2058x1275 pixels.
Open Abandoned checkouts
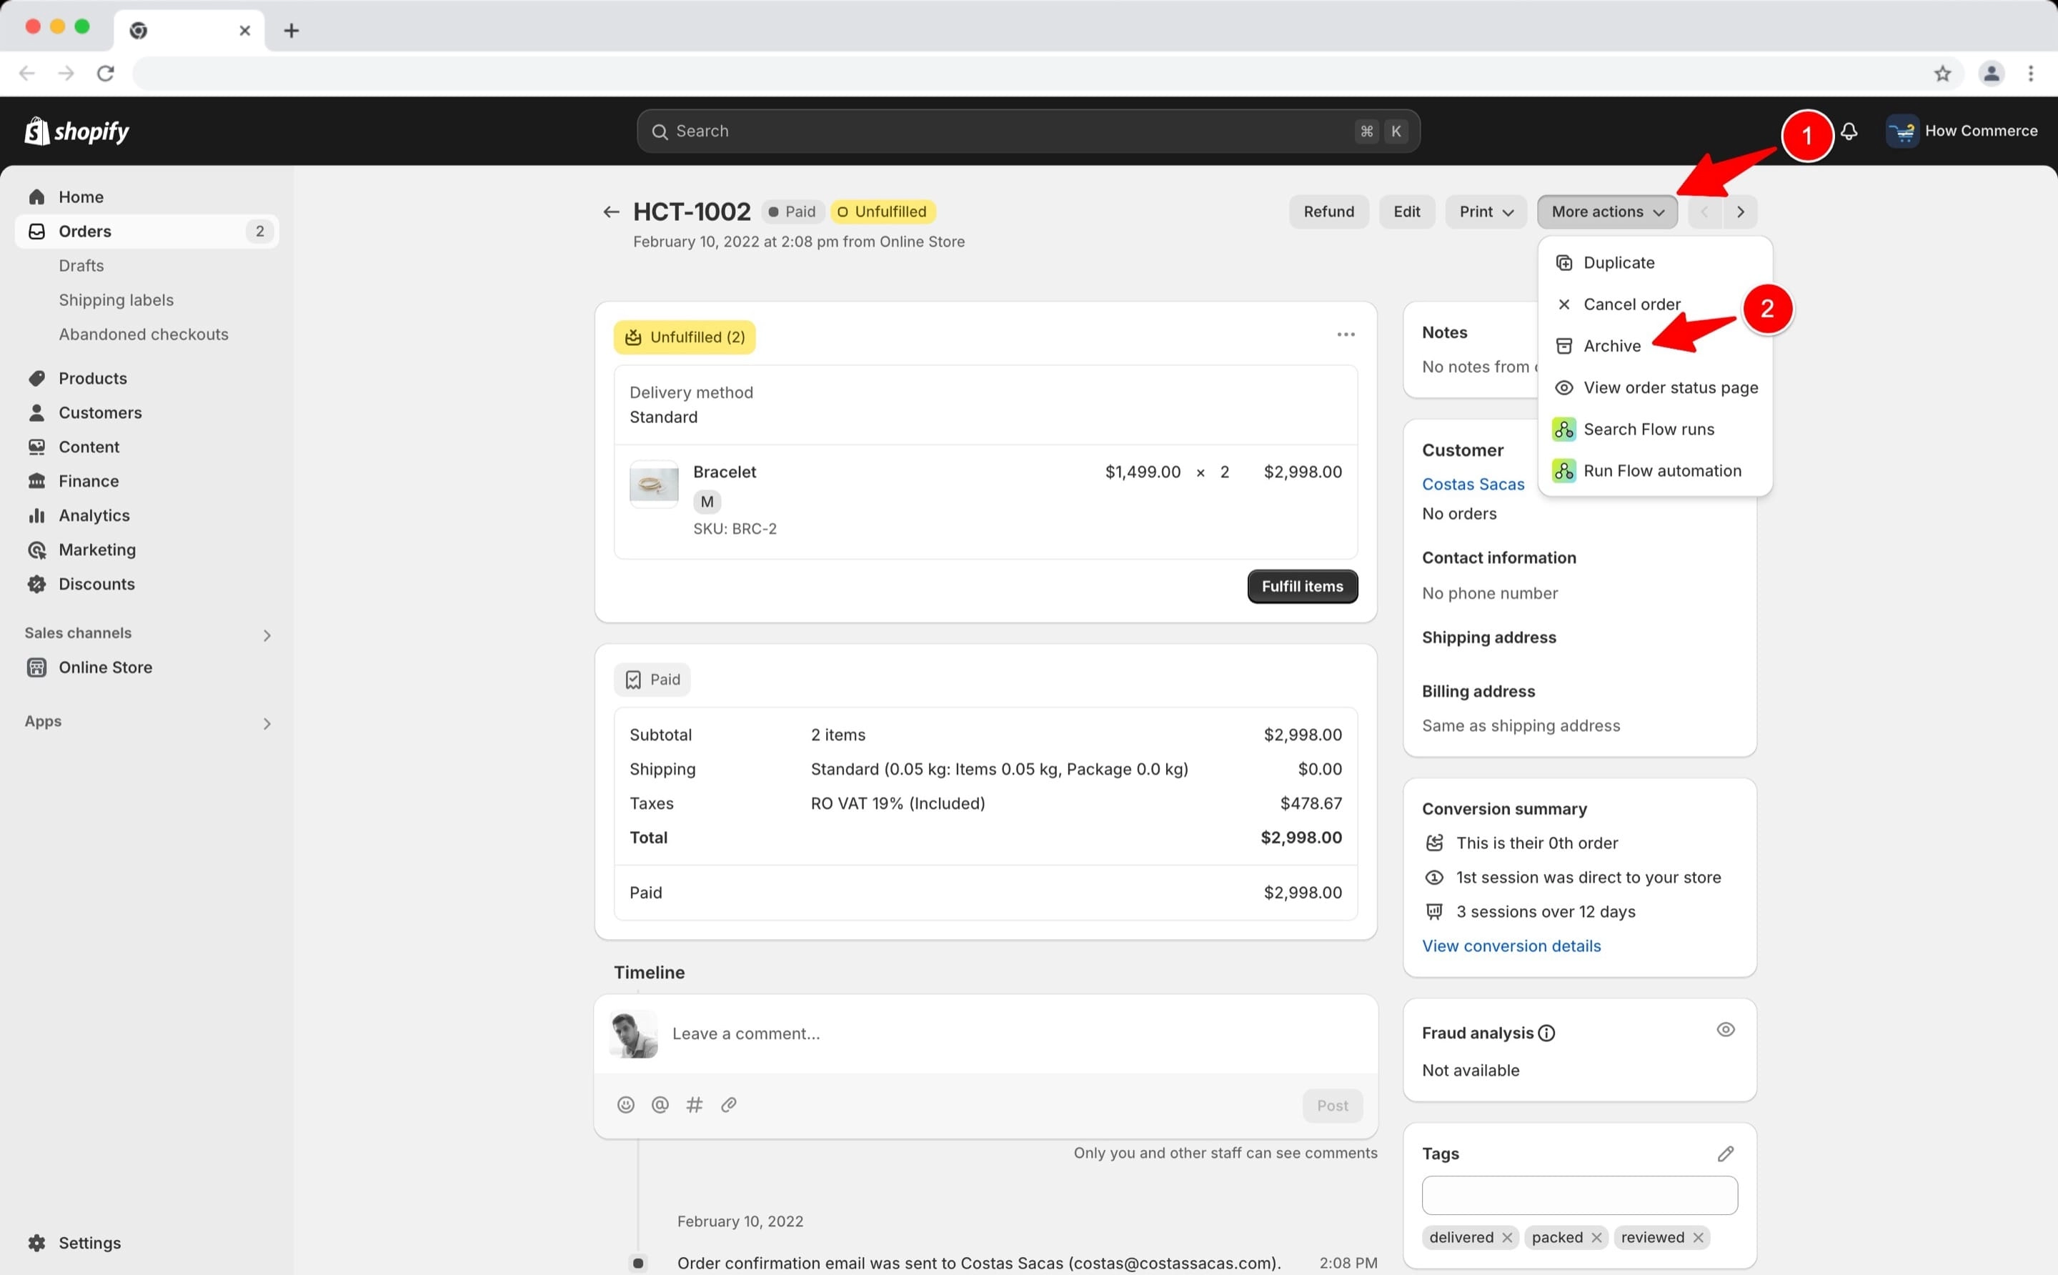coord(144,334)
